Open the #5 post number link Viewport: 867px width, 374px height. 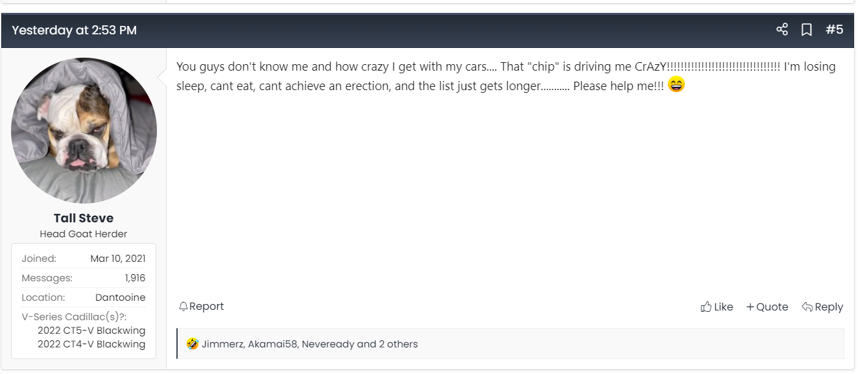point(834,30)
